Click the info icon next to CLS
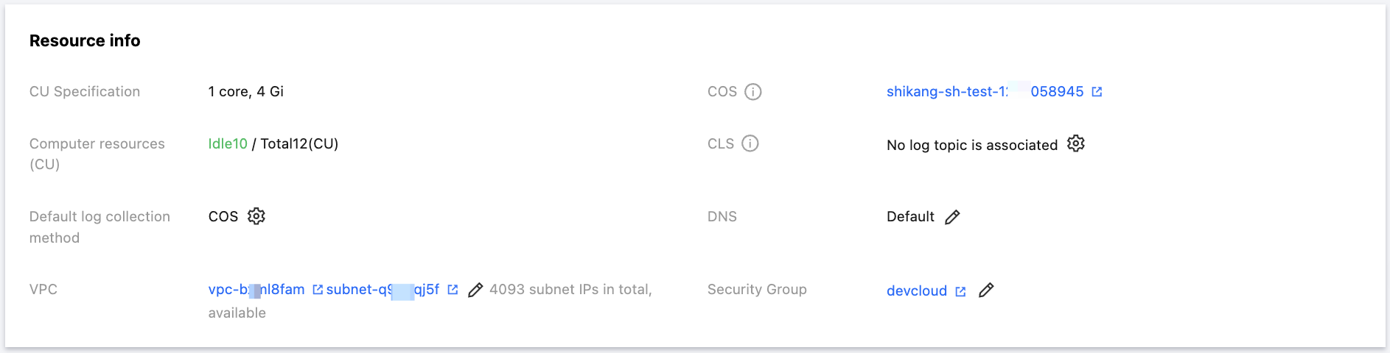The width and height of the screenshot is (1390, 353). 750,143
